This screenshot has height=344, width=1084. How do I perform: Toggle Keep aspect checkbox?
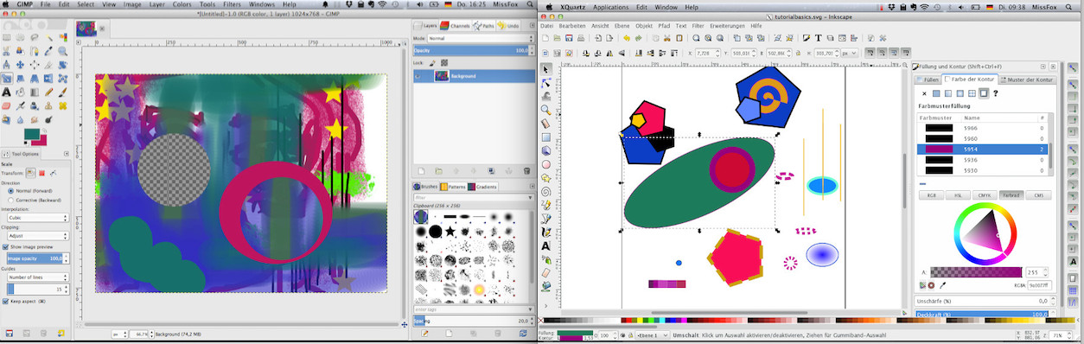pyautogui.click(x=5, y=302)
